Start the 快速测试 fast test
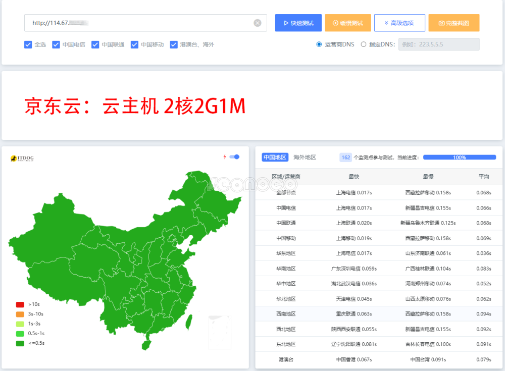The height and width of the screenshot is (371, 505). pyautogui.click(x=298, y=23)
